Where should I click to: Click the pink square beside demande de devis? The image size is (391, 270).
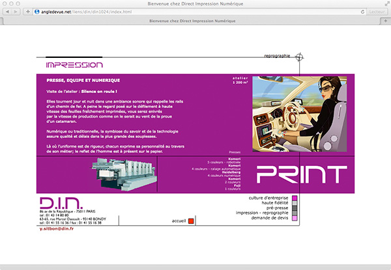point(295,219)
